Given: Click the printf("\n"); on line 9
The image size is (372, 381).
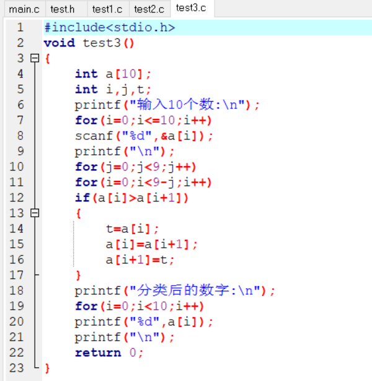Looking at the screenshot, I should tap(125, 151).
